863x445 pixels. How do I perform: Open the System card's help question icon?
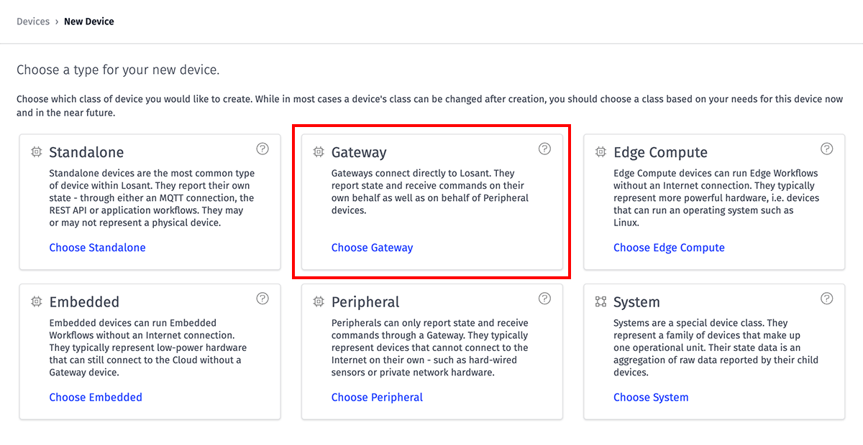(x=827, y=298)
